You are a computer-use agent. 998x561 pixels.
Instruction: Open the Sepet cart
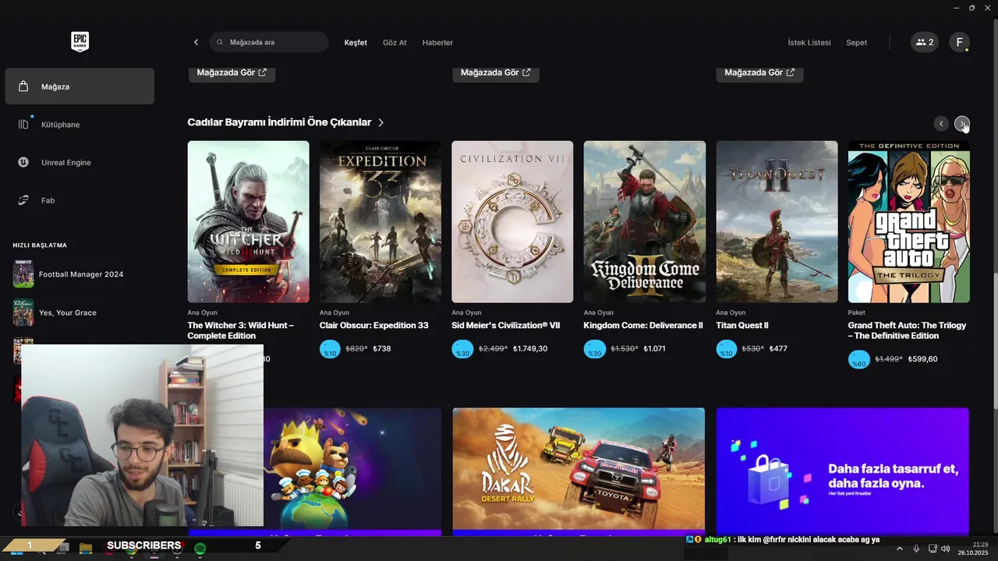[856, 42]
